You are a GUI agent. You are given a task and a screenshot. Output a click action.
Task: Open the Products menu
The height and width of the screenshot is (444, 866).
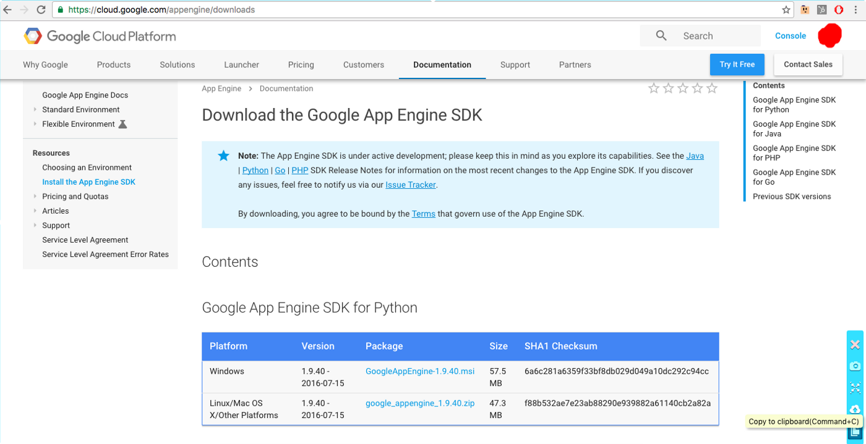[114, 65]
